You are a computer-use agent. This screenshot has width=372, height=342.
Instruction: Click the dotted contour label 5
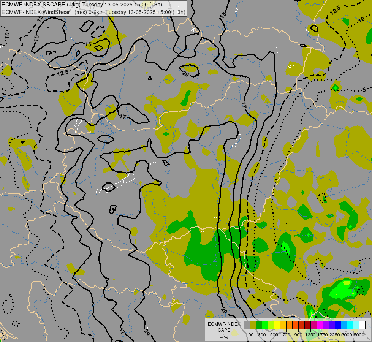point(364,90)
